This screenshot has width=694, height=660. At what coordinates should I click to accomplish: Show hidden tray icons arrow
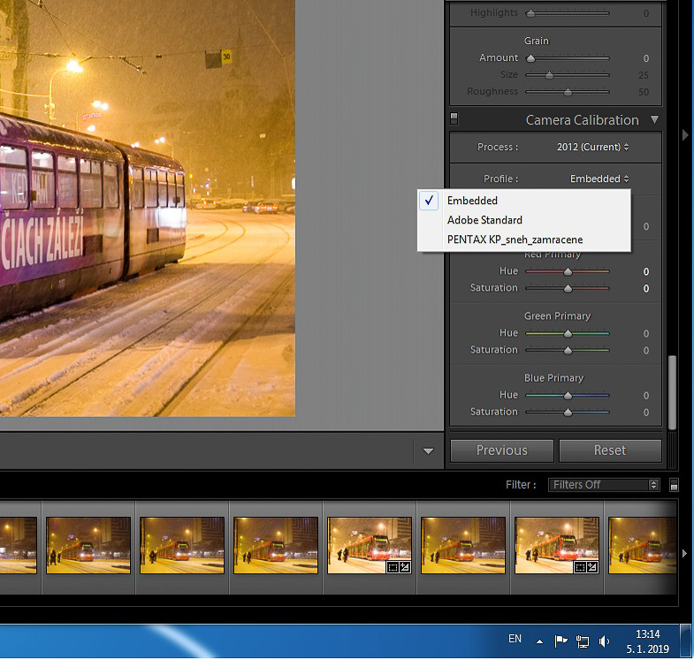point(539,641)
